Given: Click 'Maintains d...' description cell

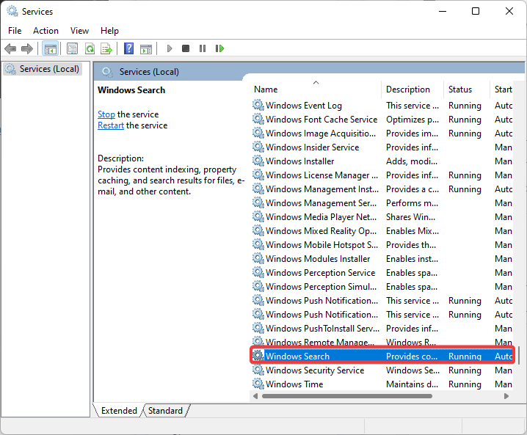Looking at the screenshot, I should (412, 384).
